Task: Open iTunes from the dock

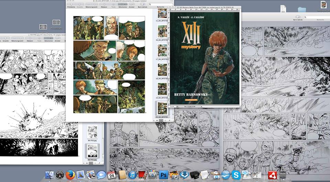Action: pyautogui.click(x=132, y=175)
